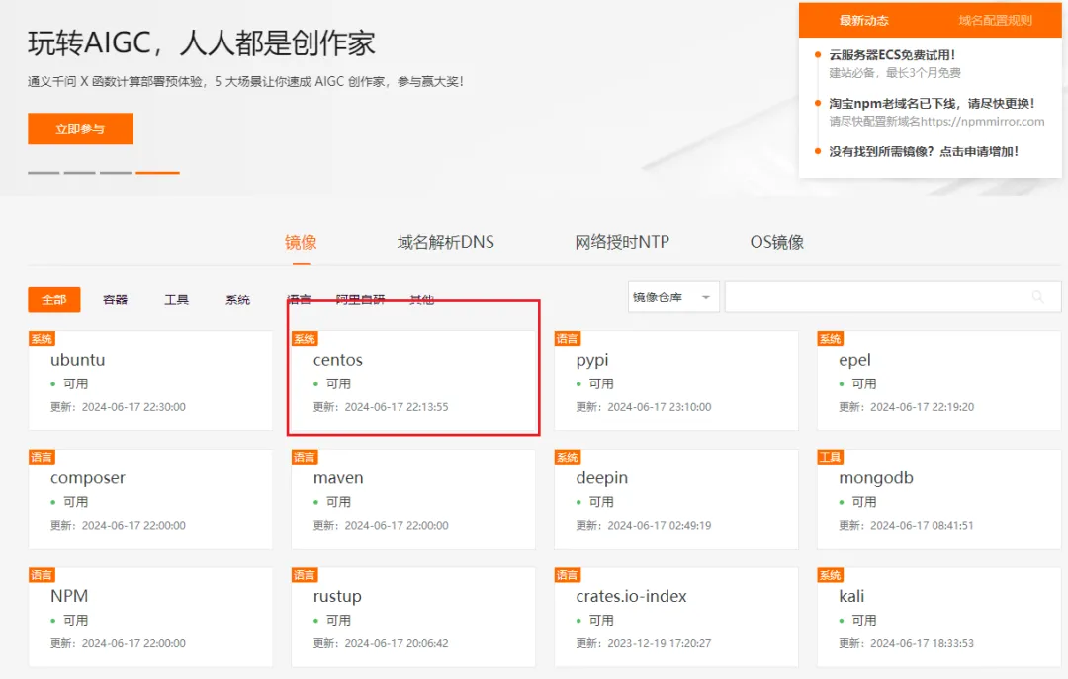The height and width of the screenshot is (679, 1068).
Task: Click the 系统 tag on kali card
Action: 831,575
